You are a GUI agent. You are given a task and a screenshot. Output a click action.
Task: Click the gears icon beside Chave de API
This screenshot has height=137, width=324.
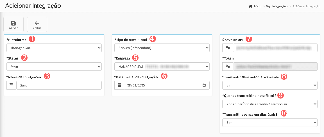[228, 48]
